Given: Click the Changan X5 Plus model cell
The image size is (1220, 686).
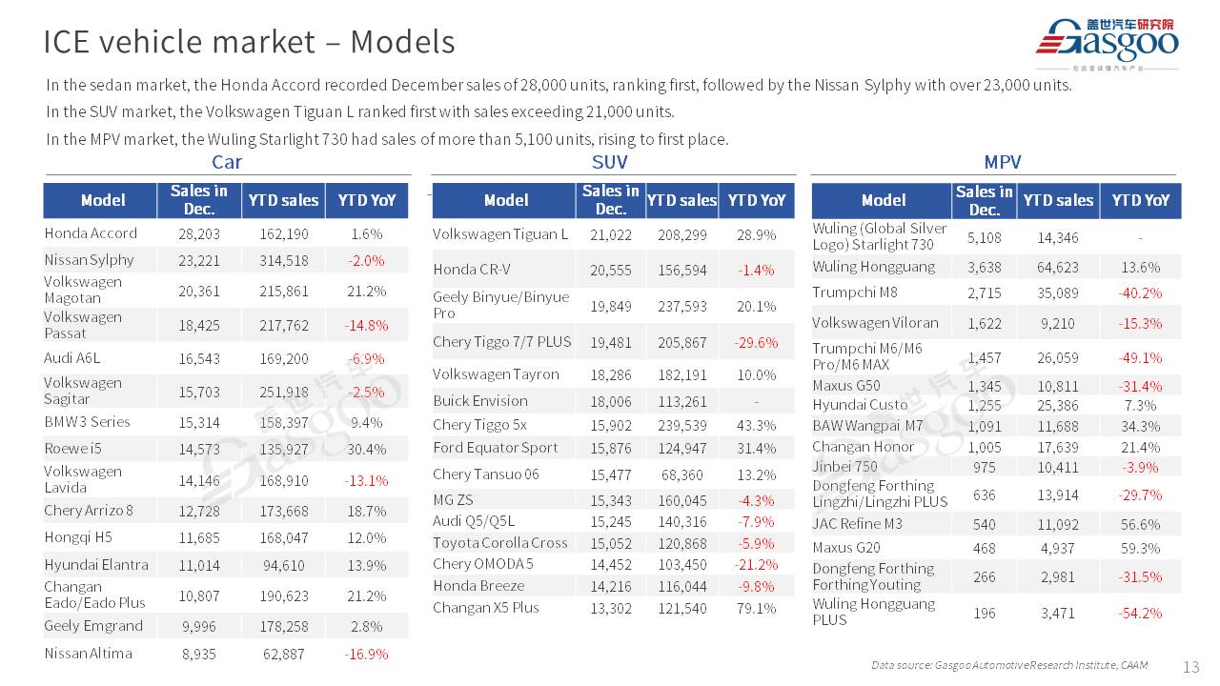Looking at the screenshot, I should (x=486, y=607).
